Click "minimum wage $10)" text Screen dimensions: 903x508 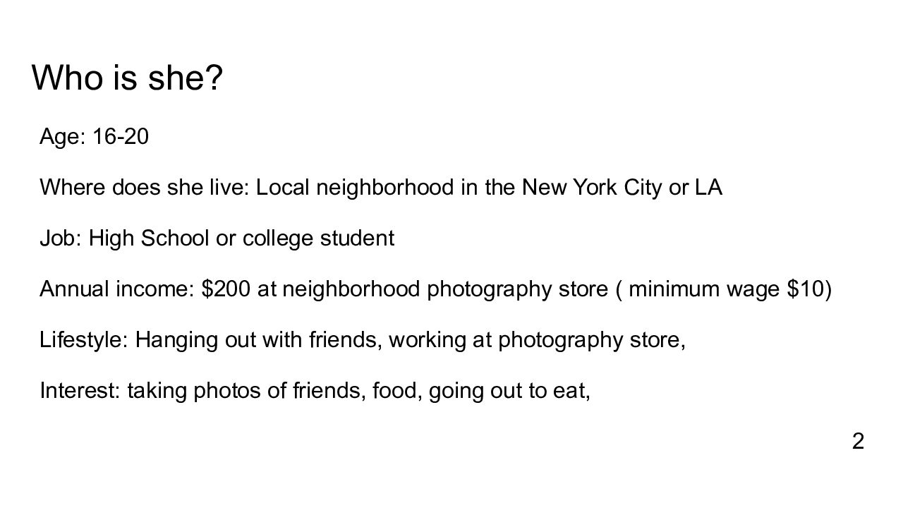[730, 290]
